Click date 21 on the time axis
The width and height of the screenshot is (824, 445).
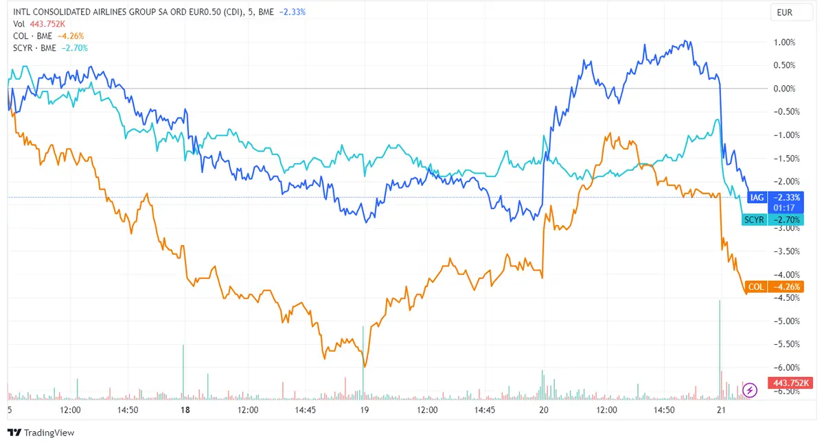[721, 409]
